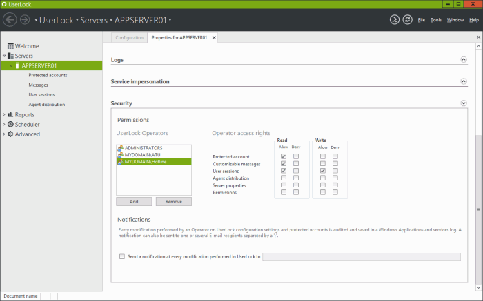Select the ADMINISTRATORS operator entry

click(x=154, y=148)
